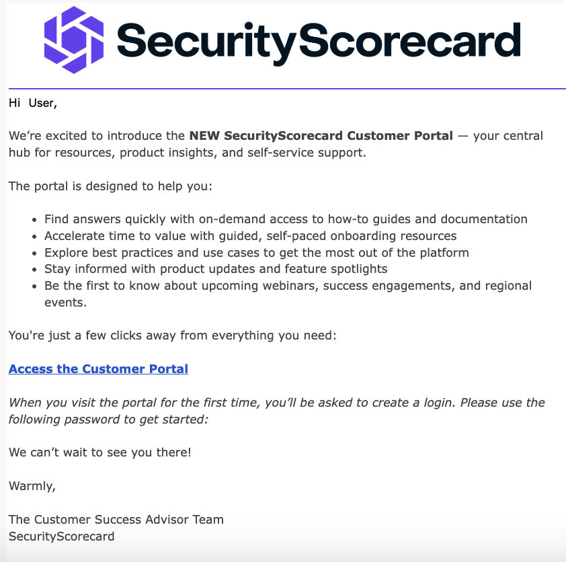Click the Hi User greeting line

click(x=33, y=104)
